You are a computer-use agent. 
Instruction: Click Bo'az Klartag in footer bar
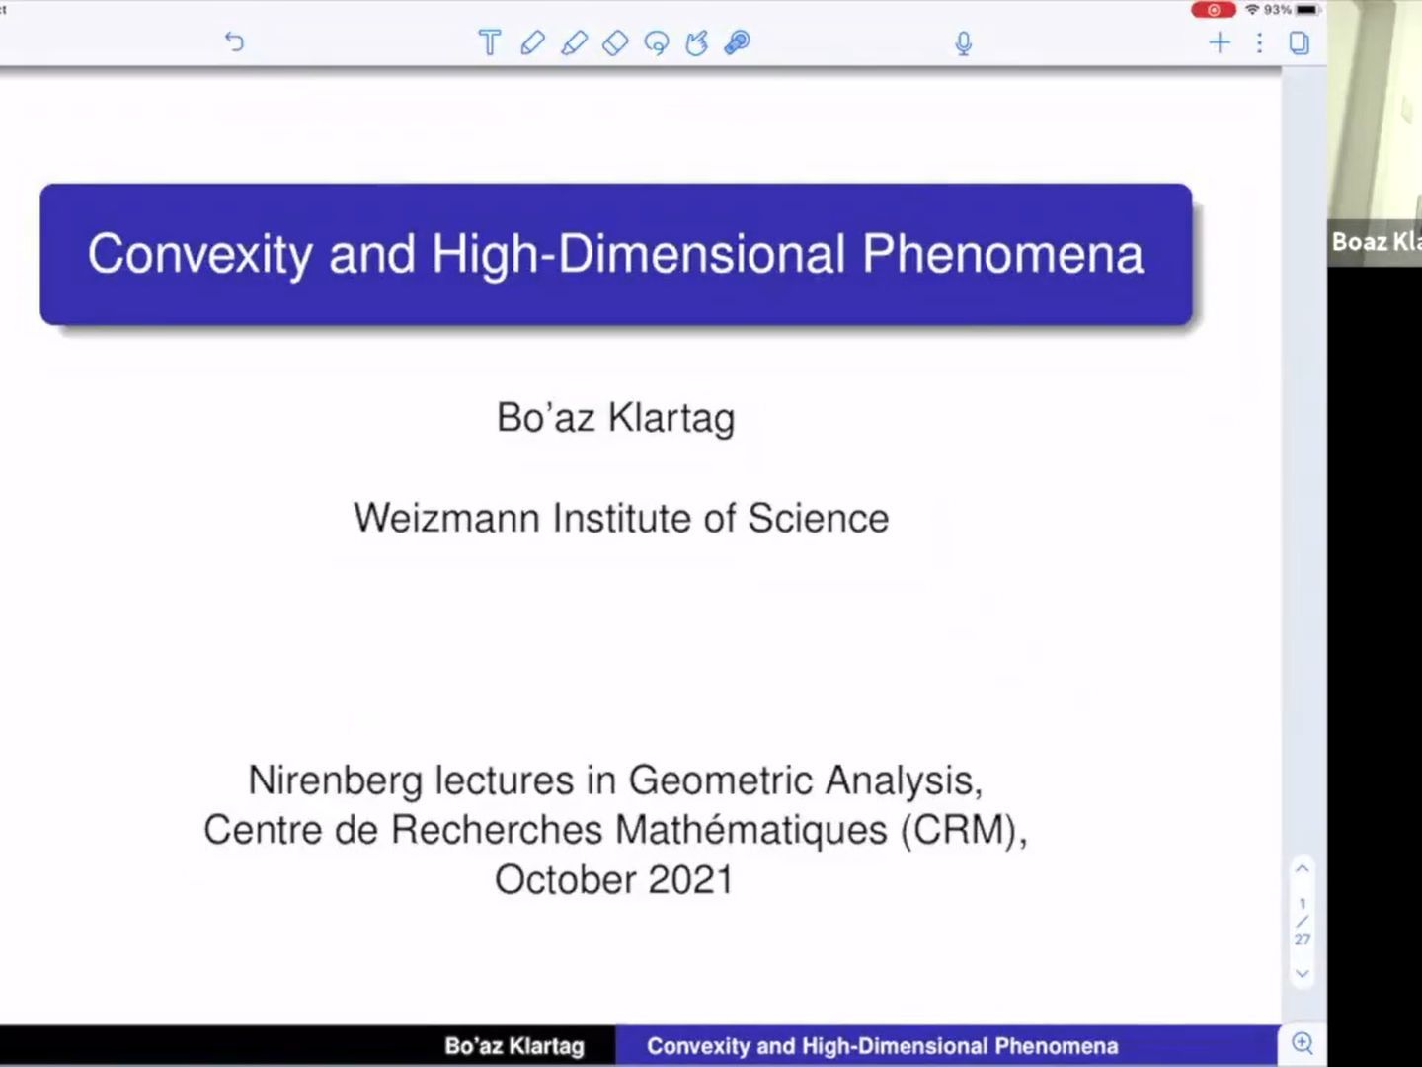(514, 1046)
